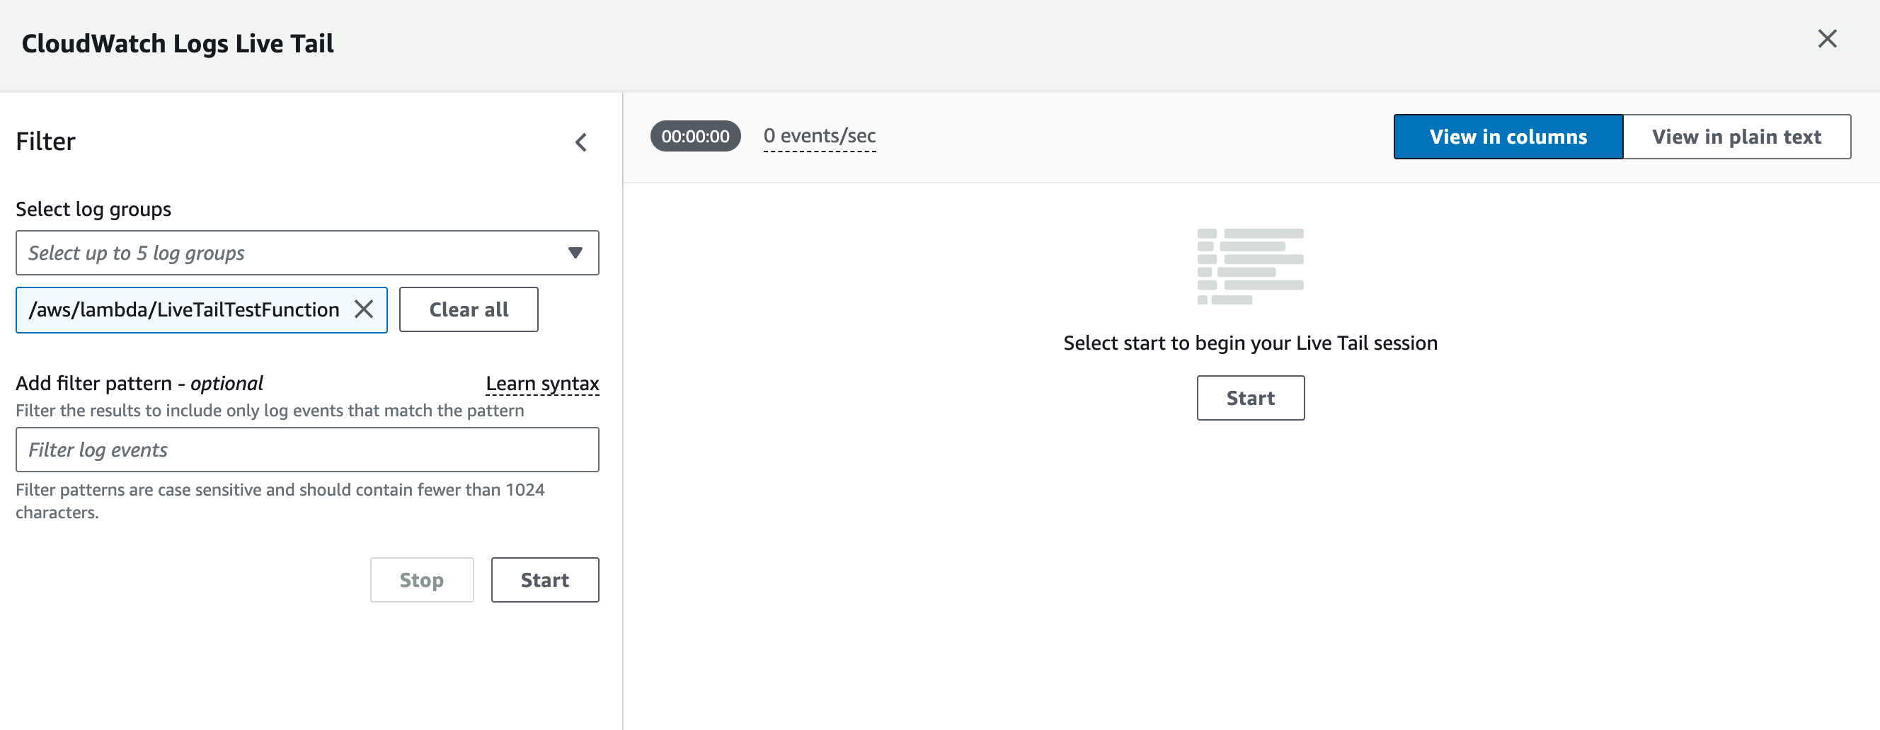Remove the /aws/lambda/LiveTailTestFunction log group
The width and height of the screenshot is (1880, 730).
363,309
